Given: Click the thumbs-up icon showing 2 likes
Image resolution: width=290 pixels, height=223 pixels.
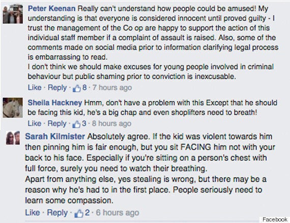Looking at the screenshot, I should click(x=79, y=213).
